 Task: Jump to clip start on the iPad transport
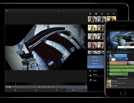tap(40, 87)
